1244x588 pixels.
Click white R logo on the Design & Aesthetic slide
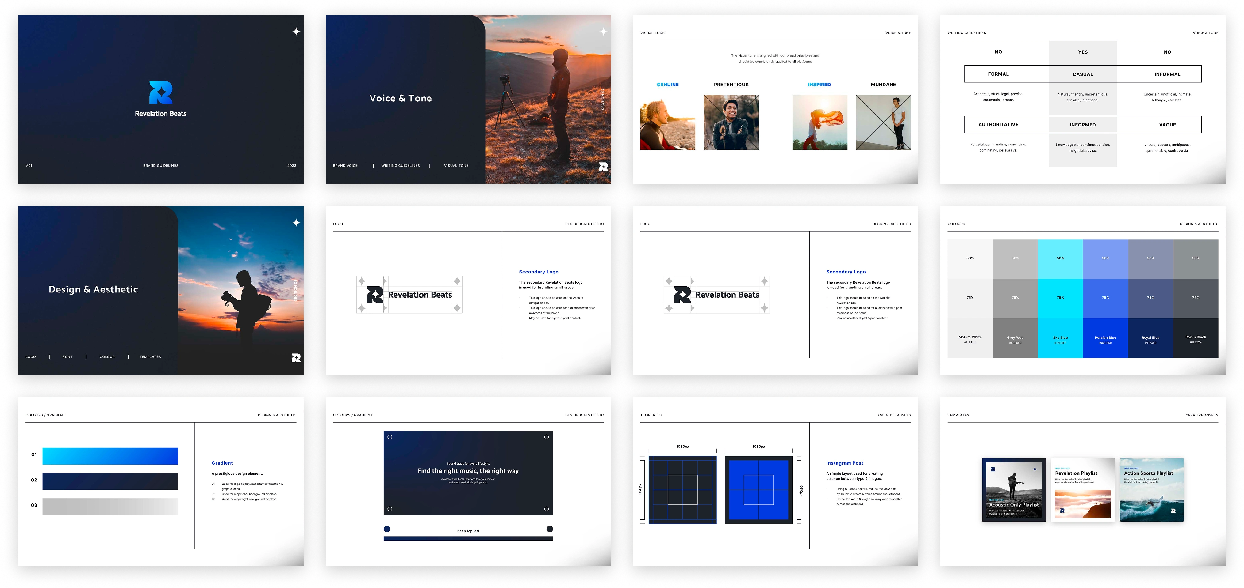[296, 358]
